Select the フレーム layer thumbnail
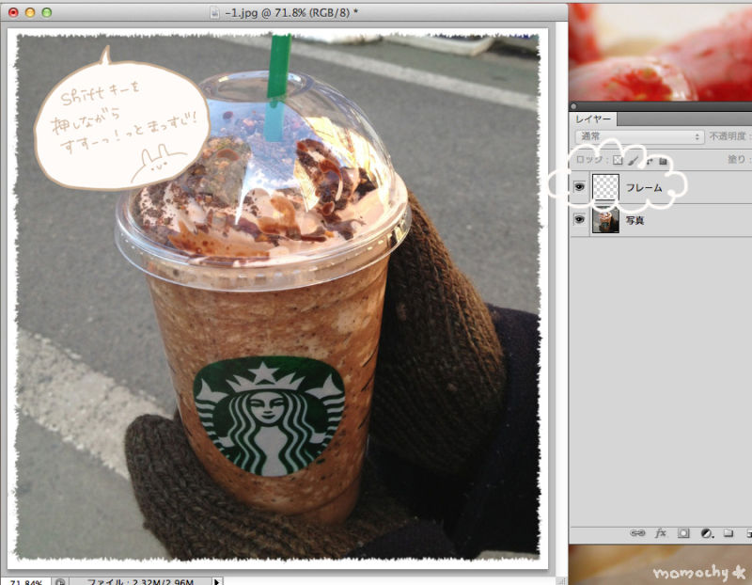 [605, 186]
